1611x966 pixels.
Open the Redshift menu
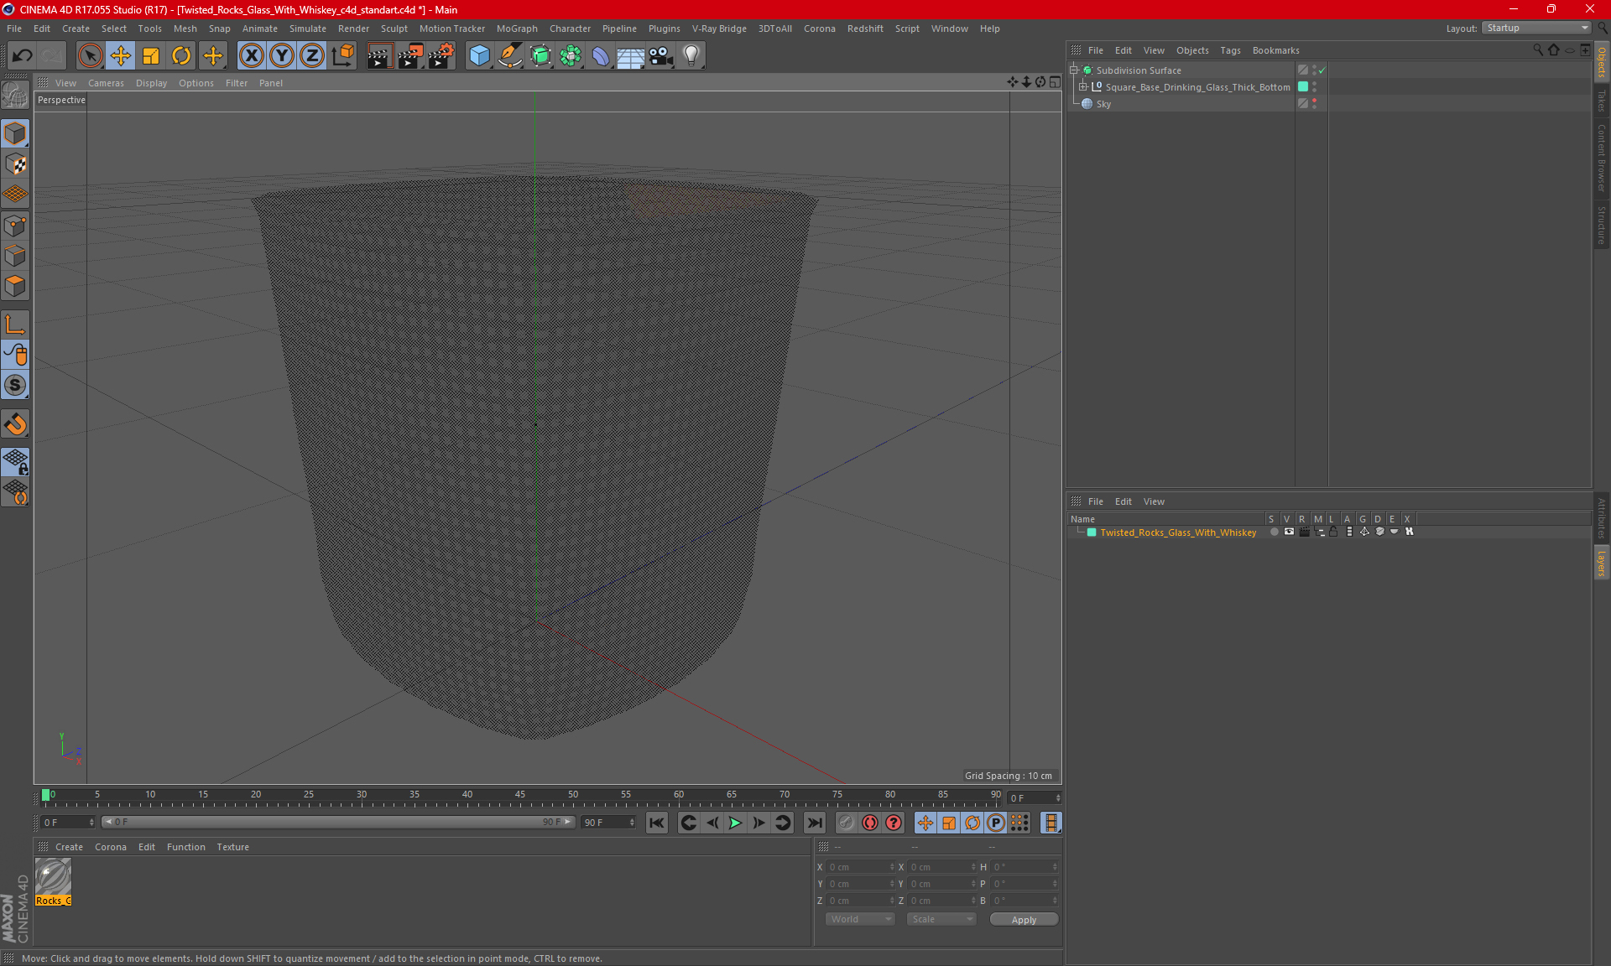(865, 29)
